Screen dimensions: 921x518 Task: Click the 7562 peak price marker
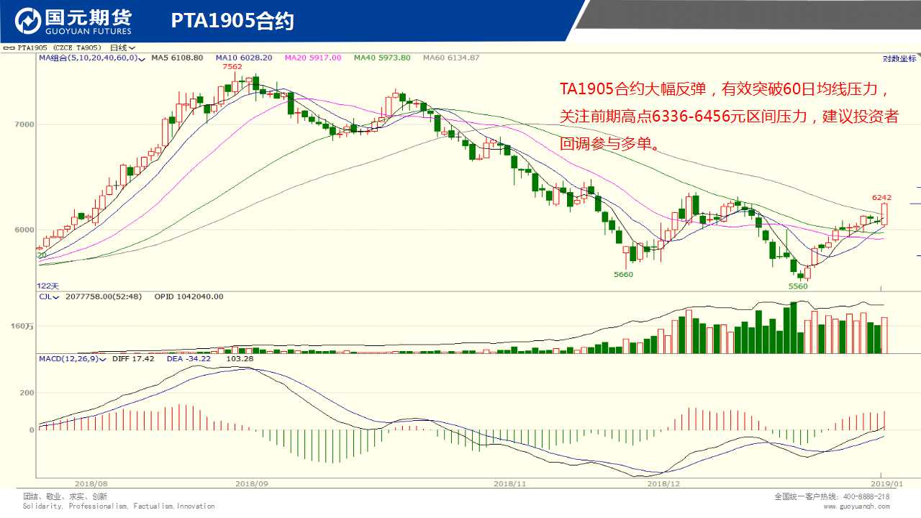232,67
